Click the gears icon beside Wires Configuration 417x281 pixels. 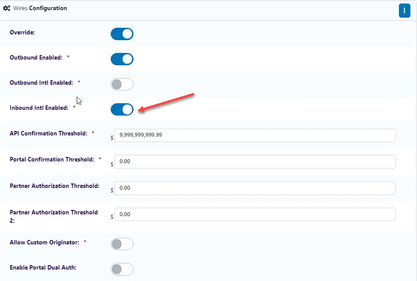click(7, 8)
